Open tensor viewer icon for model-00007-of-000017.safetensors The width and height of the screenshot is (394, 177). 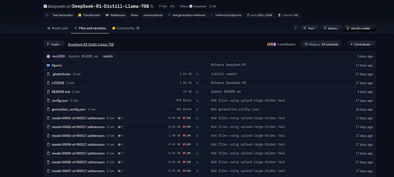tap(121, 171)
